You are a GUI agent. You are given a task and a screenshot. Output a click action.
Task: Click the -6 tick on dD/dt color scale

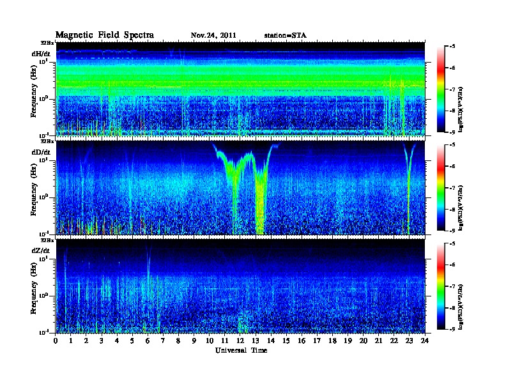coord(452,166)
